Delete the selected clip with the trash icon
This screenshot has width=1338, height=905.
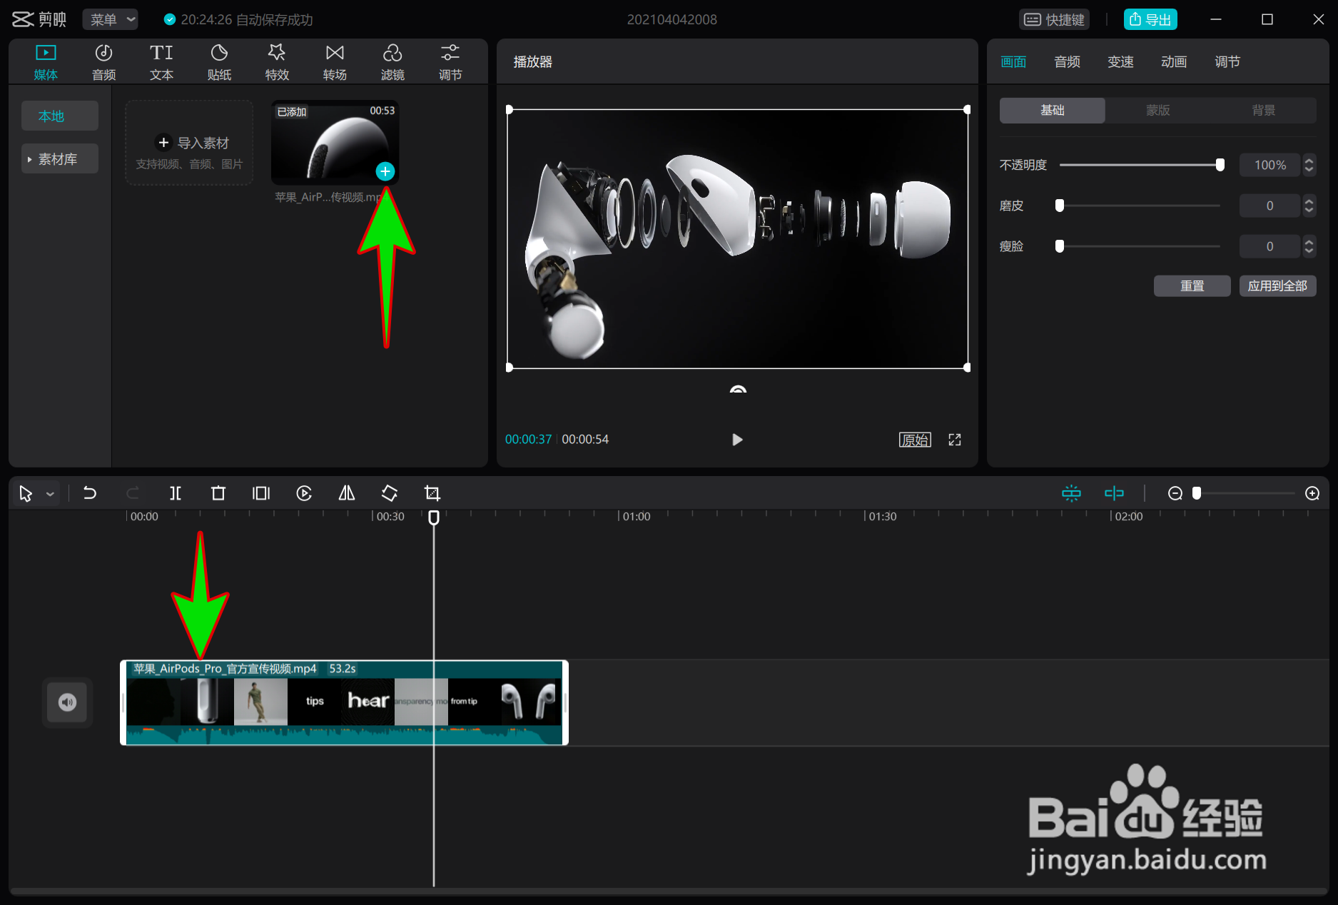[218, 493]
